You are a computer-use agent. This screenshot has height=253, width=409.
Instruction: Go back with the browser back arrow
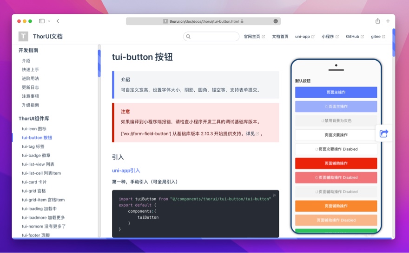(x=58, y=21)
